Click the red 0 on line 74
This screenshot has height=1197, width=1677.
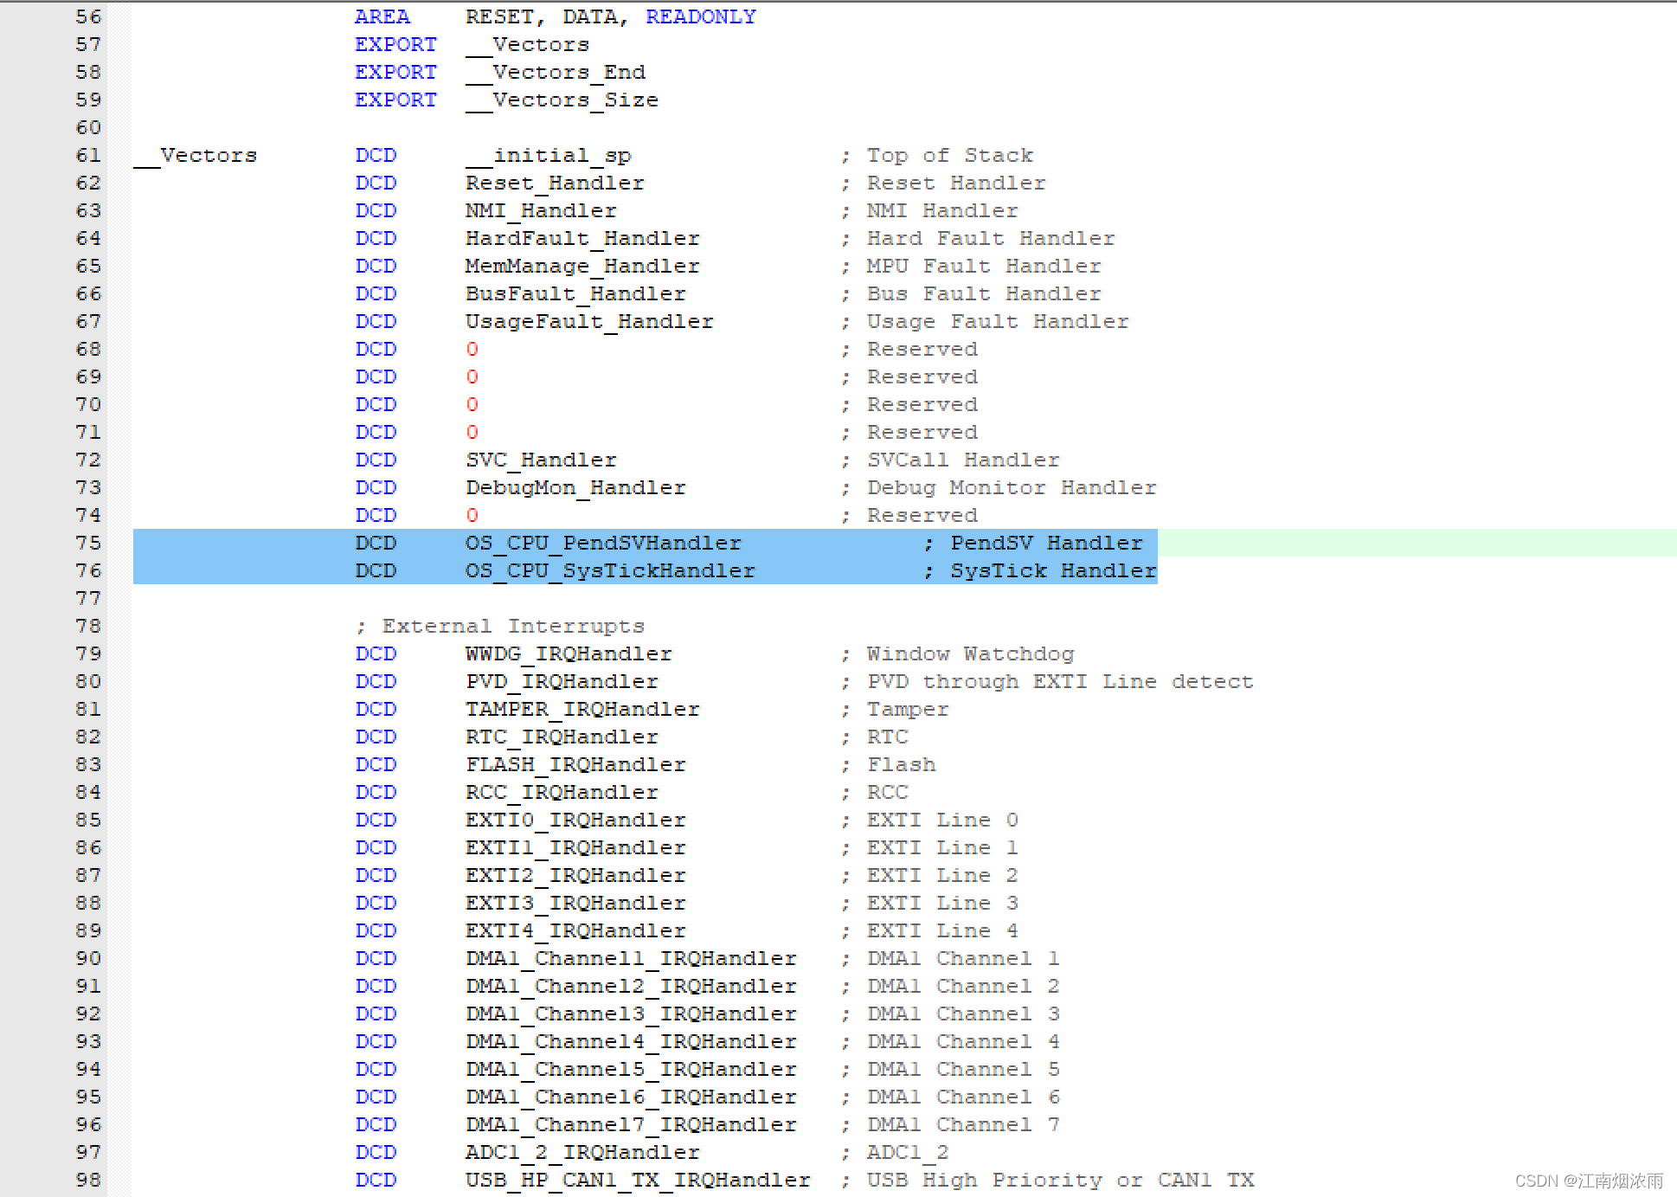click(x=472, y=515)
